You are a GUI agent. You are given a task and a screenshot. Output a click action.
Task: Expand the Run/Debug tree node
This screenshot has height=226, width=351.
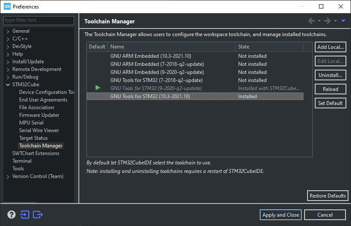pyautogui.click(x=8, y=77)
